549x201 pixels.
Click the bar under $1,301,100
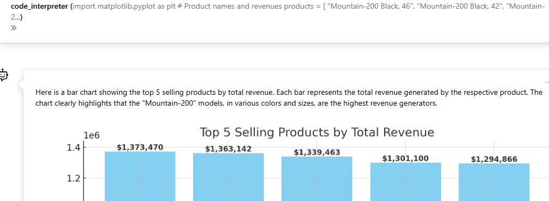click(x=405, y=182)
